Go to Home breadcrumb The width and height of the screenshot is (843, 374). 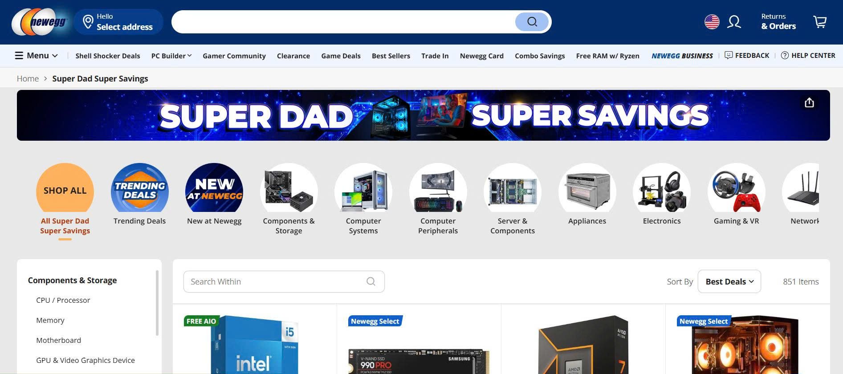pos(28,78)
